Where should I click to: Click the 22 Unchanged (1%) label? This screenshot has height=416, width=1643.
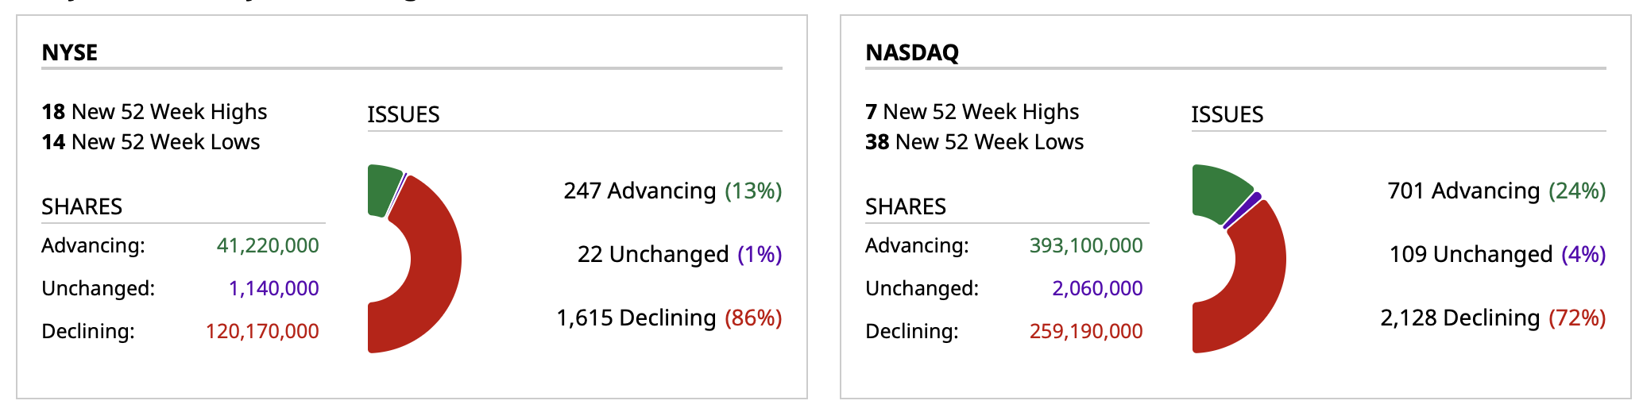click(679, 255)
